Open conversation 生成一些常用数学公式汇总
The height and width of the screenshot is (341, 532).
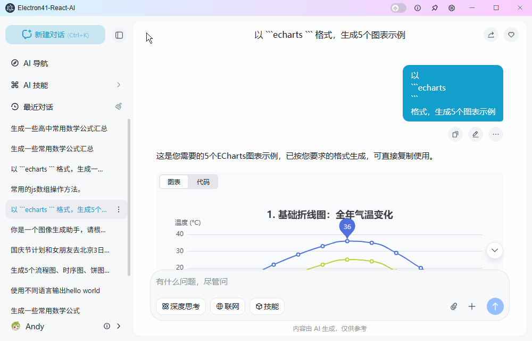[x=52, y=149]
